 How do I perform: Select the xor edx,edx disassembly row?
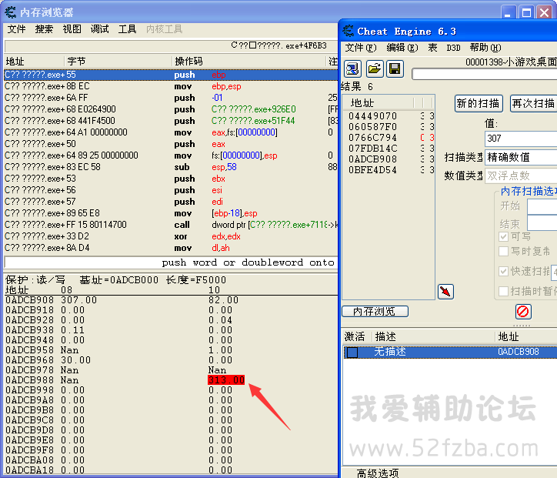click(x=171, y=236)
